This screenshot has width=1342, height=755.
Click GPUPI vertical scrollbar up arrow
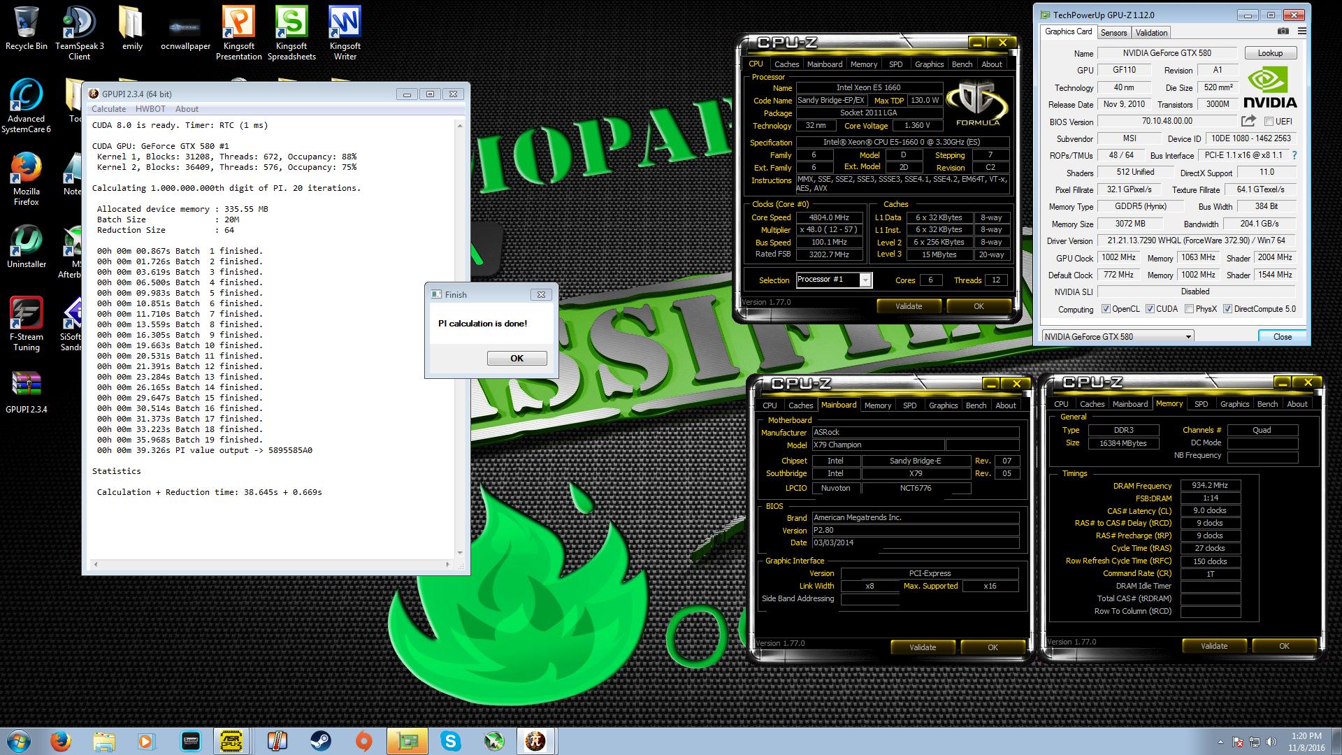[460, 126]
